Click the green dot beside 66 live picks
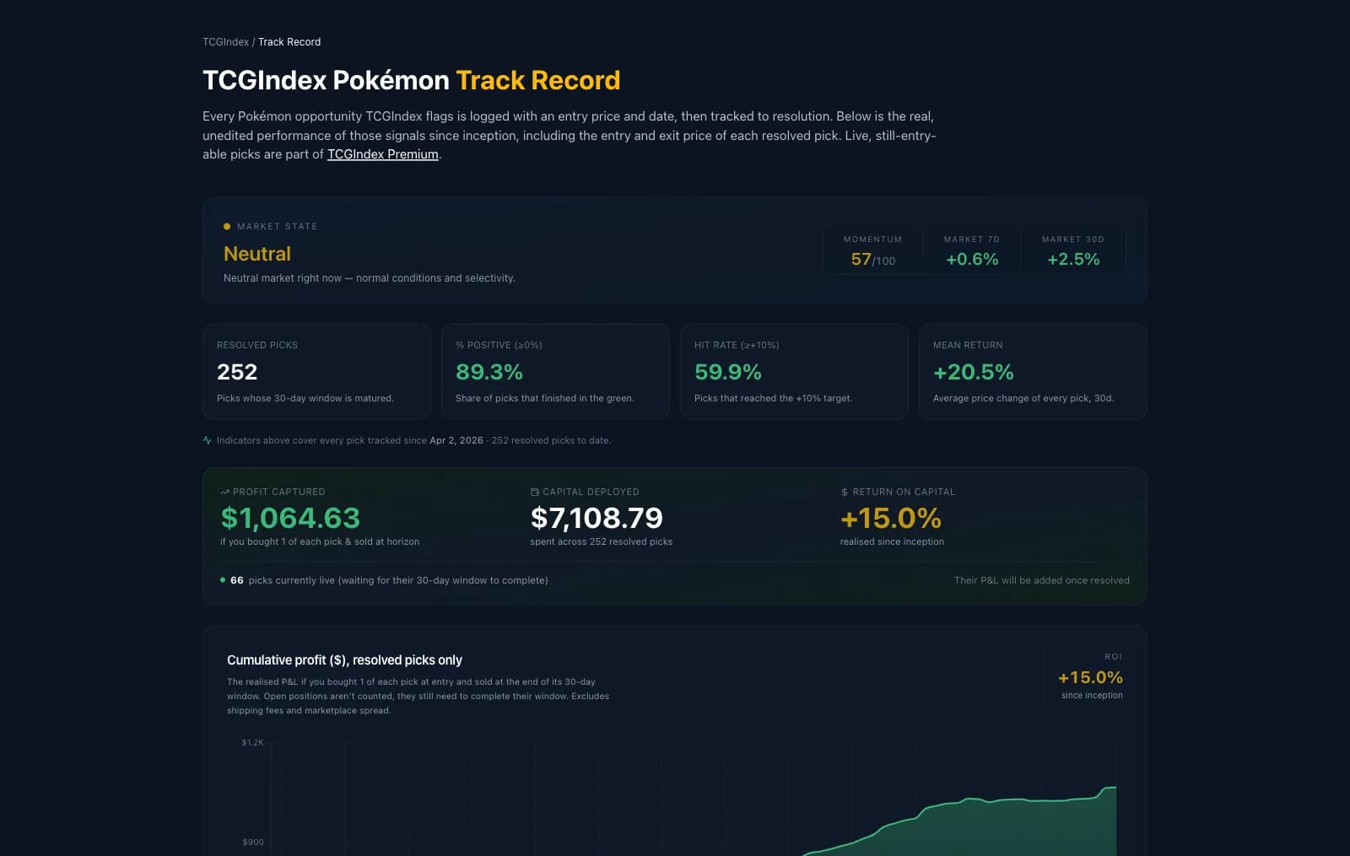The image size is (1350, 856). [x=223, y=580]
